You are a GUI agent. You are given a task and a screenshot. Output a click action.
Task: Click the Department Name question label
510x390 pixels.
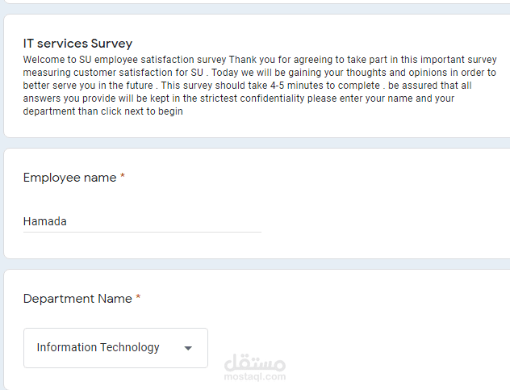point(77,299)
